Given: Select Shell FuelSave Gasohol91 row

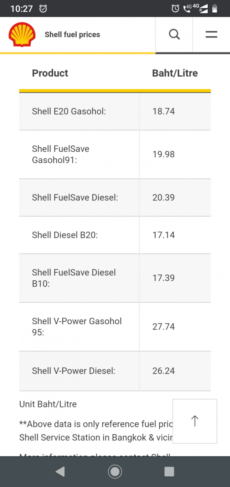Looking at the screenshot, I should 115,154.
